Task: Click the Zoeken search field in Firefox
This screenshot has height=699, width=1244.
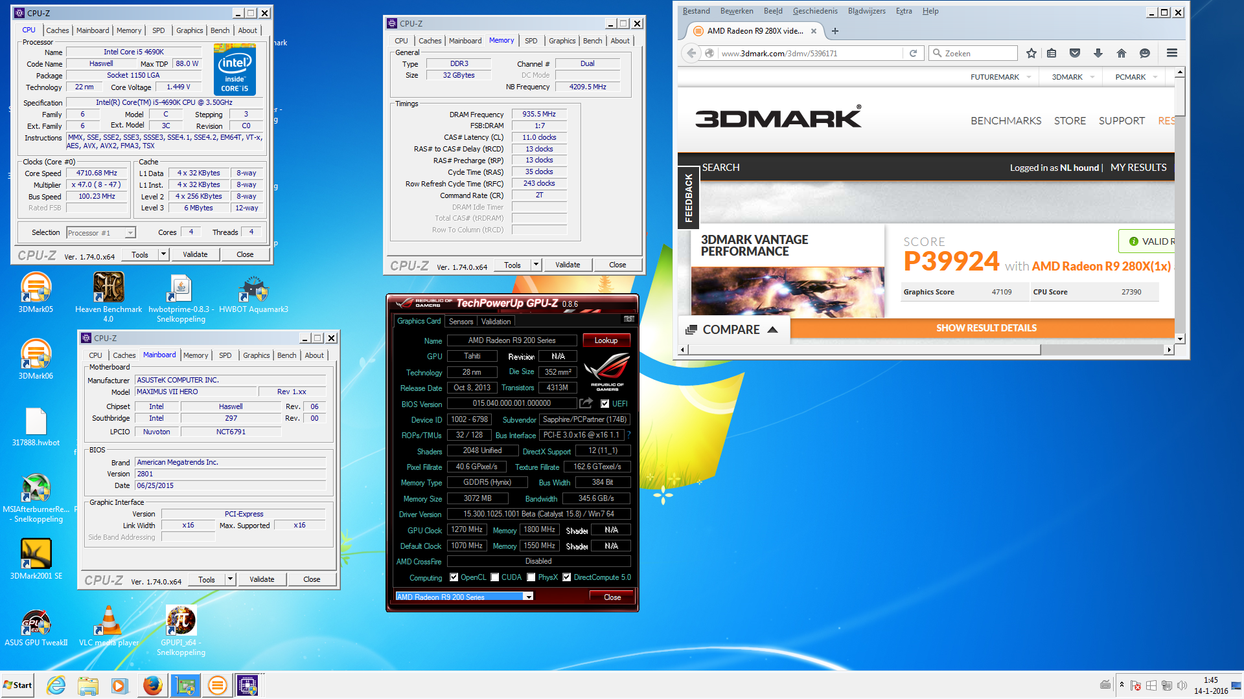Action: tap(973, 53)
